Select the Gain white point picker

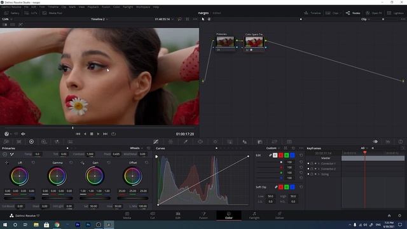[x=82, y=163]
